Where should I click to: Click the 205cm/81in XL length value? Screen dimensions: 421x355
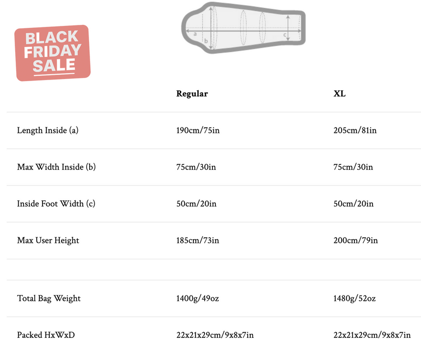coord(355,130)
